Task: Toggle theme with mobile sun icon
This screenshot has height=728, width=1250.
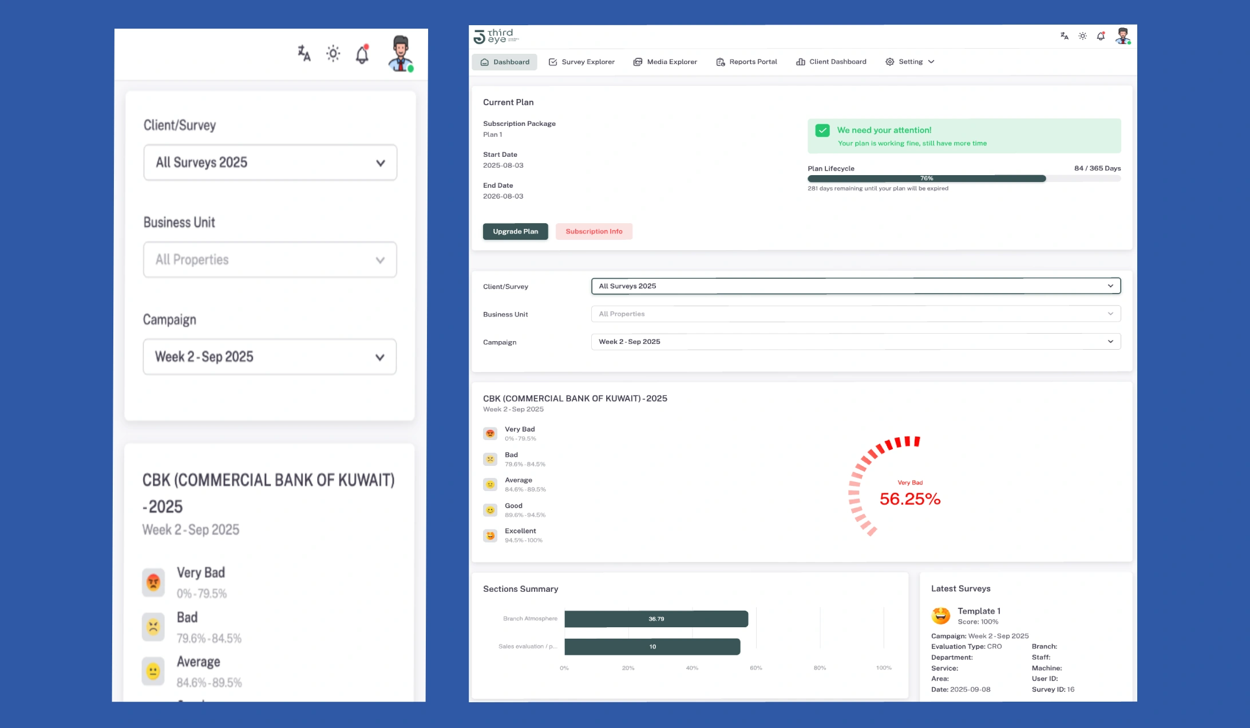Action: point(333,54)
